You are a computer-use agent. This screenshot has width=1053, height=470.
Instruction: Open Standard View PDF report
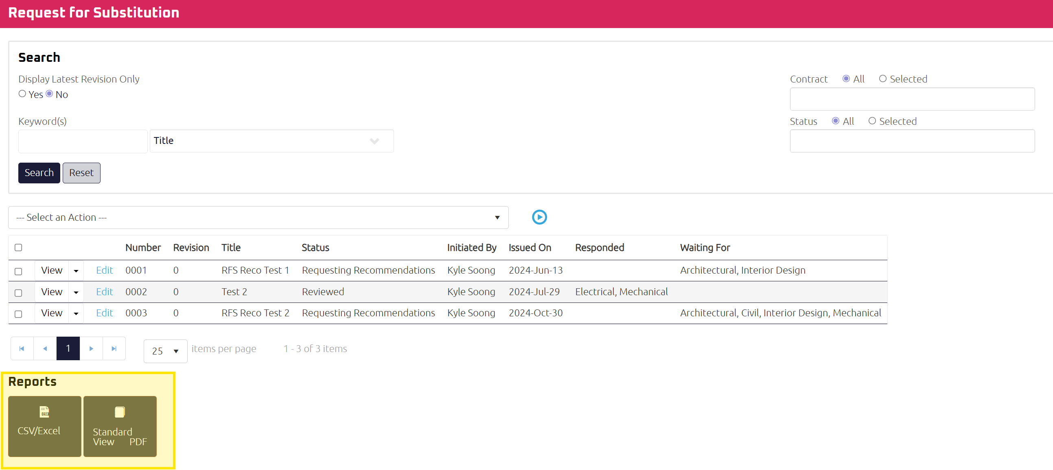(120, 426)
